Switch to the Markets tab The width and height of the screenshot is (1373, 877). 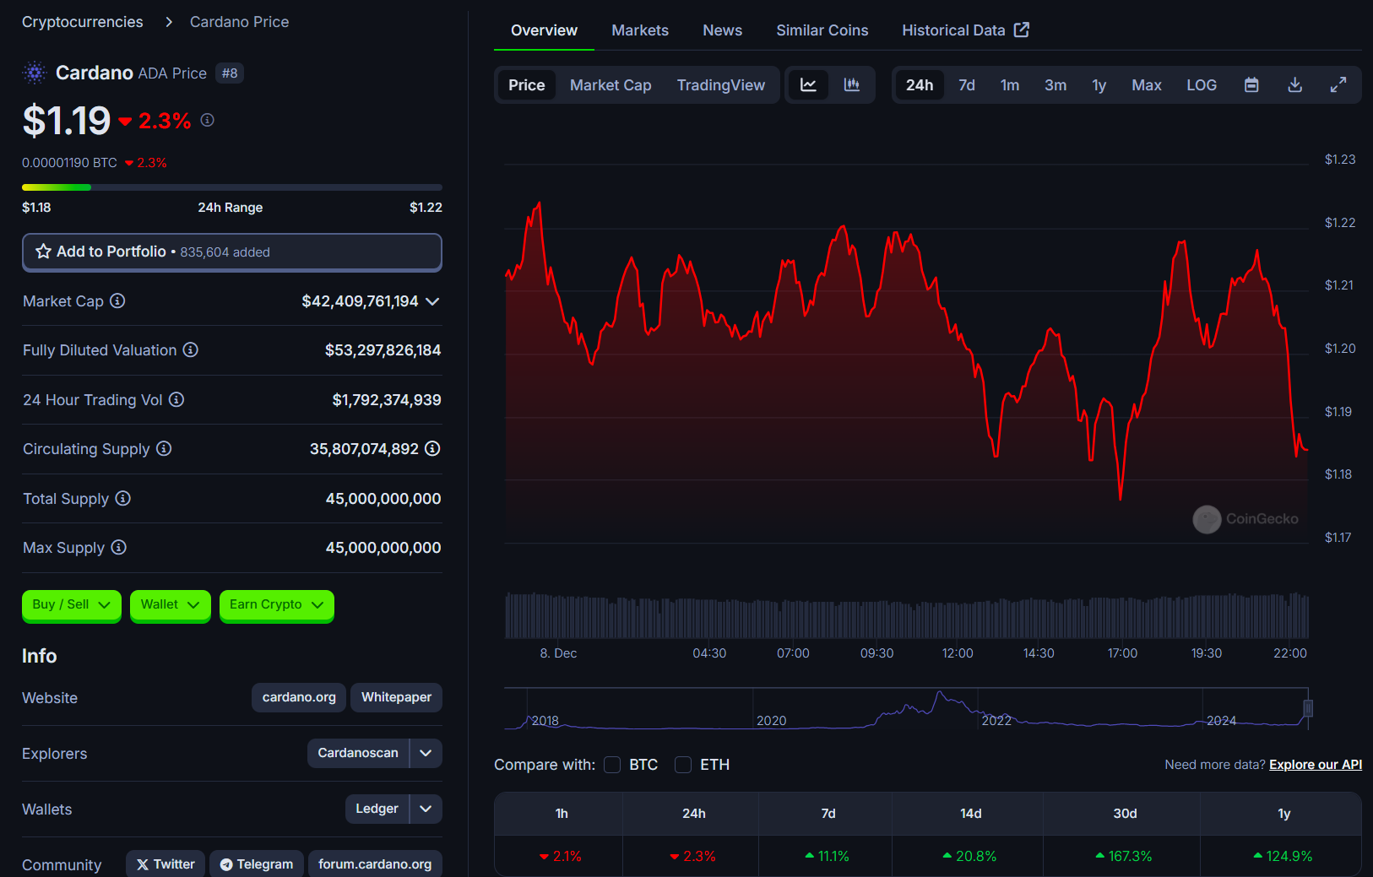(639, 30)
